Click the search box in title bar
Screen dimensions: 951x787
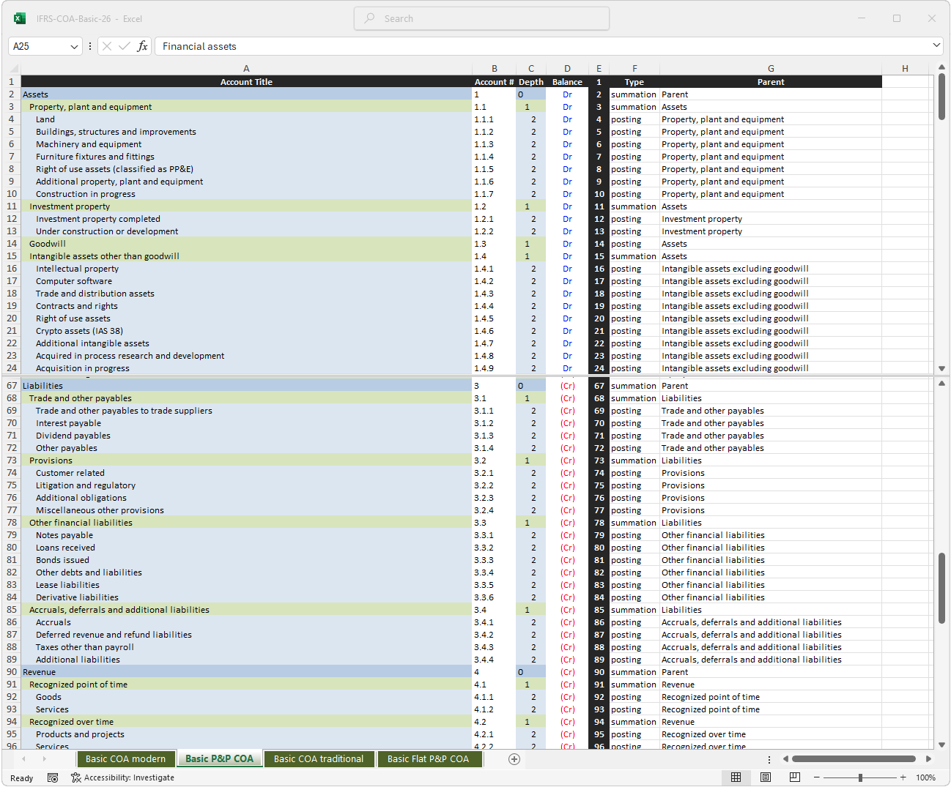tap(481, 18)
